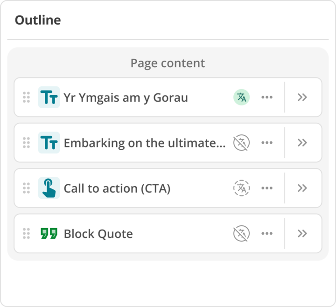Click the green quote icon of Block Quote
The image size is (336, 307).
[49, 233]
